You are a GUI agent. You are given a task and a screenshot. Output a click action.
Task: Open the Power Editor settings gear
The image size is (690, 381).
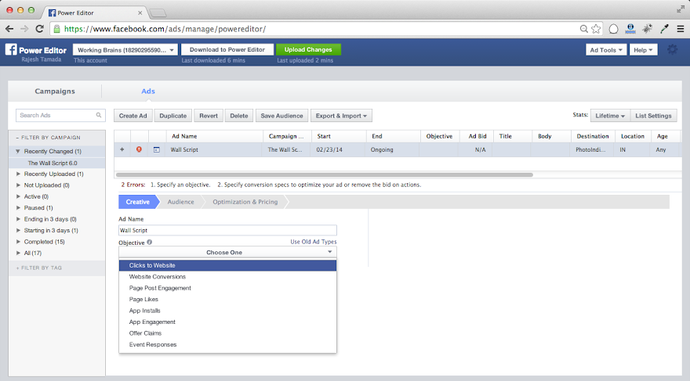tap(673, 49)
